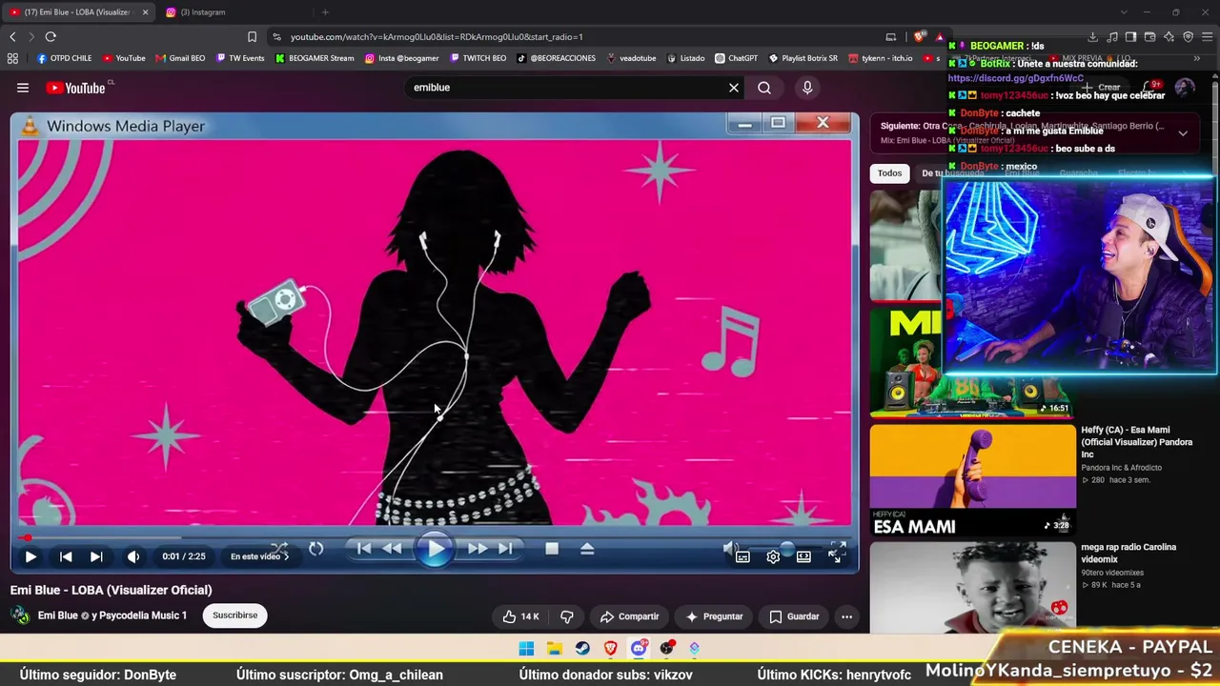Open the Heffy Esa Mami video thumbnail

coord(972,479)
